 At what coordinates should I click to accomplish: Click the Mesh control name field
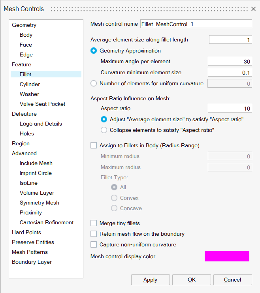[196, 24]
